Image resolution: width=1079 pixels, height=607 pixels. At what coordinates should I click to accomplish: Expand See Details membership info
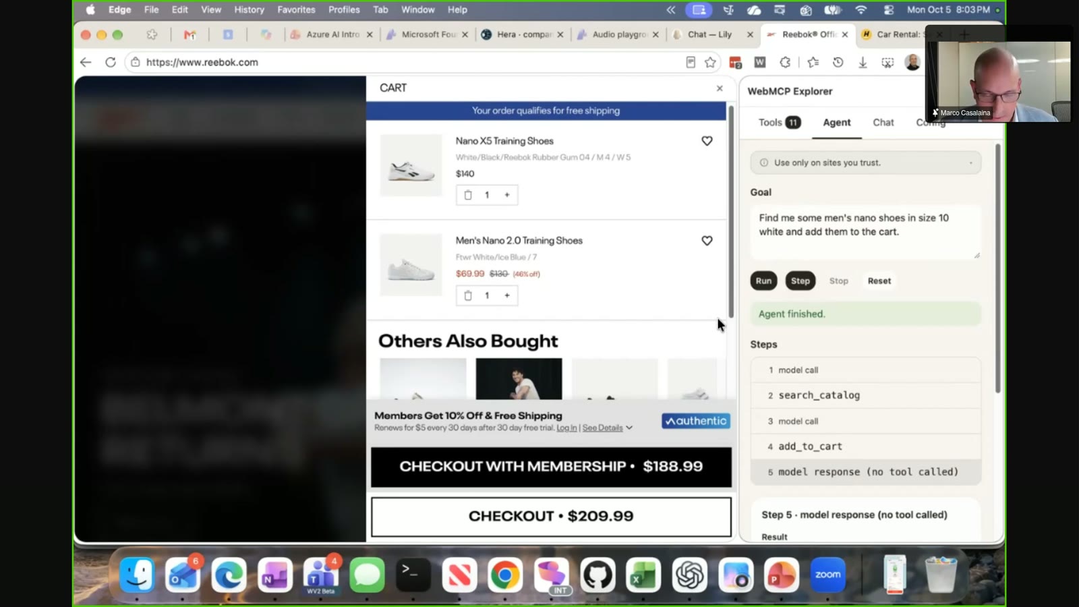coord(607,428)
